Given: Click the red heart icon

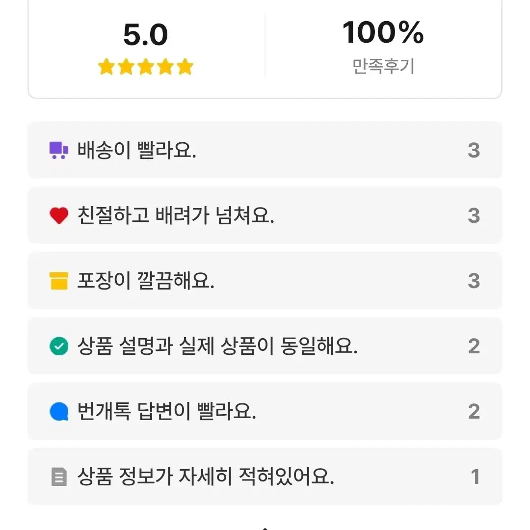Looking at the screenshot, I should click(x=59, y=215).
